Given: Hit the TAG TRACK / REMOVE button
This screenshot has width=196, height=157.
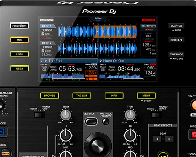Looking at the screenshot, I should (106, 122).
